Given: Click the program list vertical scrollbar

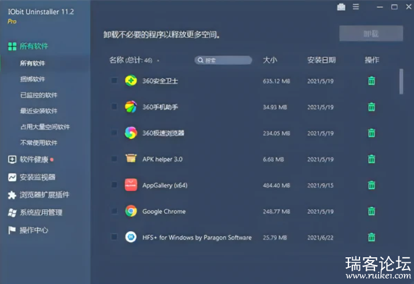Looking at the screenshot, I should tap(401, 82).
